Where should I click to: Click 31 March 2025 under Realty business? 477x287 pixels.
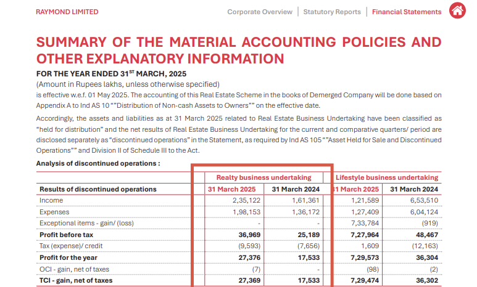click(x=234, y=189)
